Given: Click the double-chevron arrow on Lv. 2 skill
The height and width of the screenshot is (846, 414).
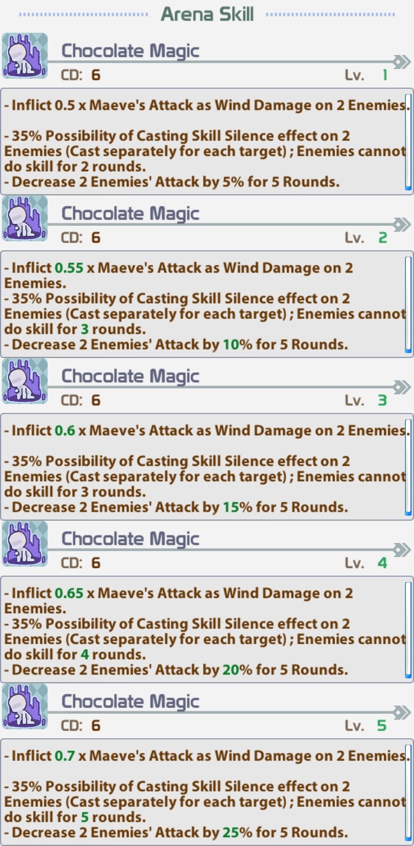Looking at the screenshot, I should point(402,224).
